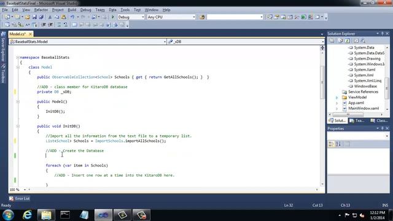The image size is (393, 221).
Task: Click the Cut scissors icon
Action: pyautogui.click(x=50, y=17)
